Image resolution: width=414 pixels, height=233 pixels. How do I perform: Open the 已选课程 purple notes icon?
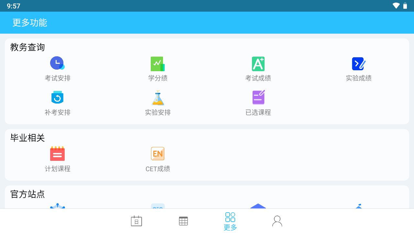click(258, 97)
